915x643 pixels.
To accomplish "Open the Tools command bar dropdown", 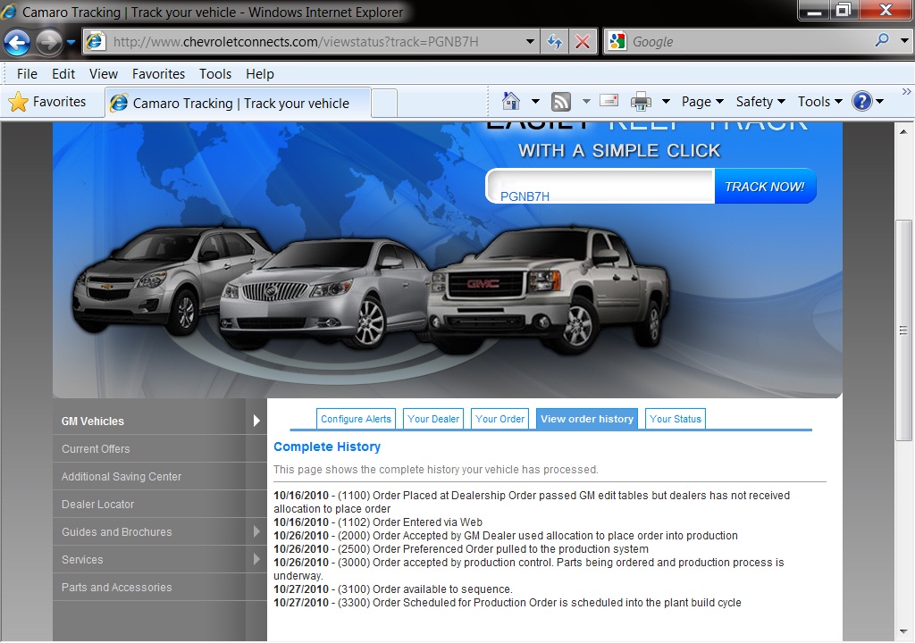I will tap(820, 102).
